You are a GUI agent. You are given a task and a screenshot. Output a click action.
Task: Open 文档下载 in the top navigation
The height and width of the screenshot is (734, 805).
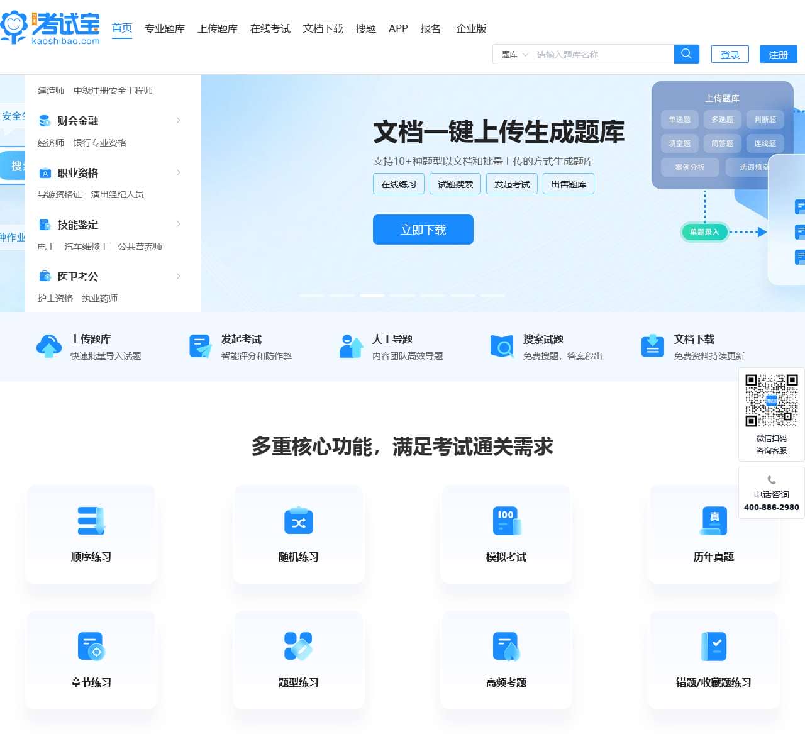click(323, 29)
